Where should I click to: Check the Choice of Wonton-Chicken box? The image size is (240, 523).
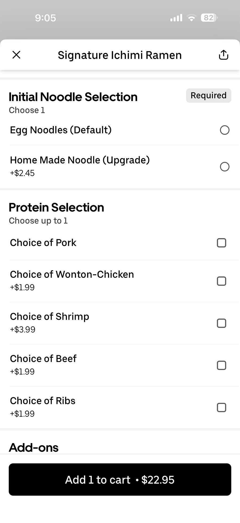point(222,281)
